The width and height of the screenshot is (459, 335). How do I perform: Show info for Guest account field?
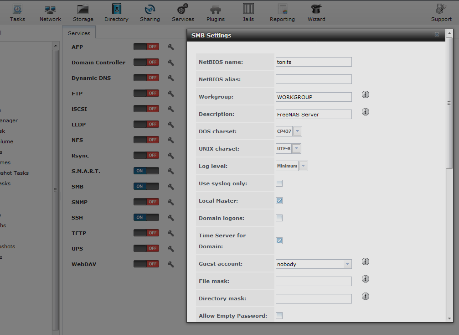click(366, 262)
